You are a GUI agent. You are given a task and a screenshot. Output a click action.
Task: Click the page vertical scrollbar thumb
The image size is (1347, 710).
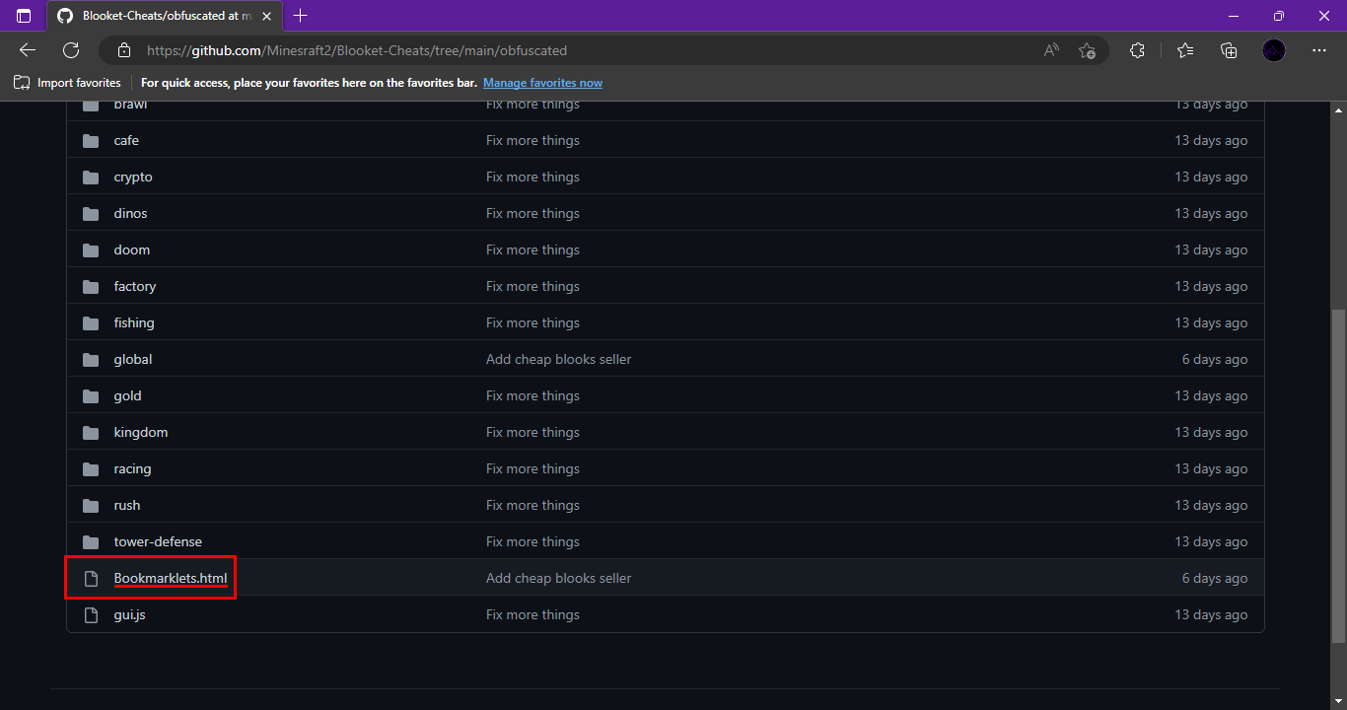tap(1338, 477)
